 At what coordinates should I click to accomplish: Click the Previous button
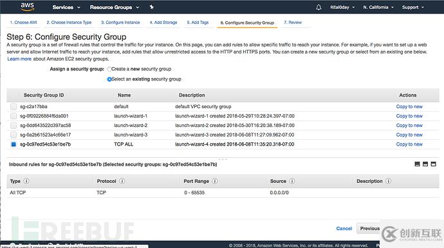[369, 229]
